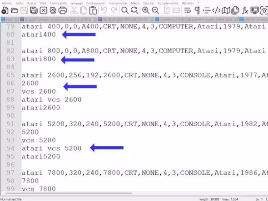The image size is (268, 201).
Task: Click the text 'vcs 5200'
Action: 39,140
